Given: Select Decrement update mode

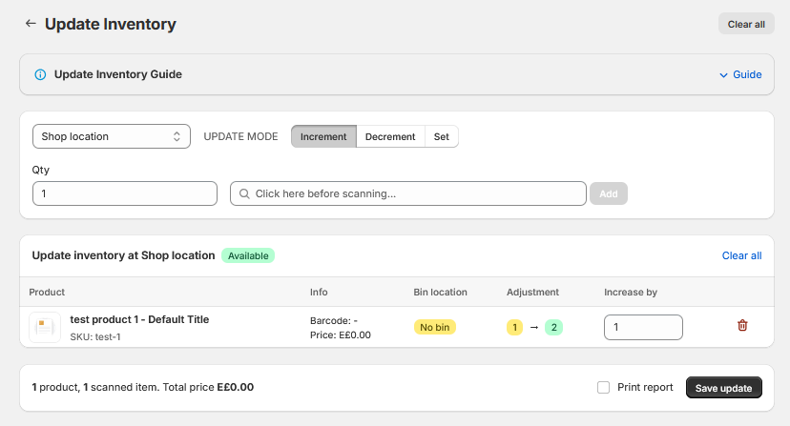Looking at the screenshot, I should click(x=390, y=136).
